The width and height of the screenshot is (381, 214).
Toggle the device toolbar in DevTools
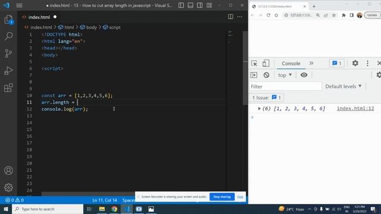266,64
